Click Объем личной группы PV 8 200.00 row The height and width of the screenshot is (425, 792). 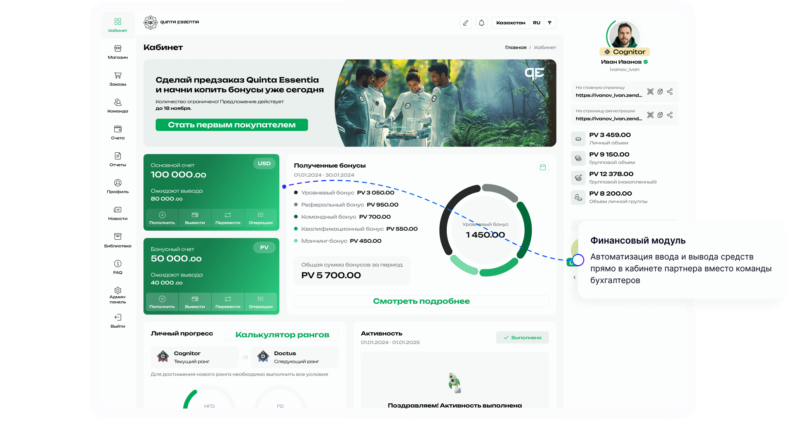(x=624, y=197)
